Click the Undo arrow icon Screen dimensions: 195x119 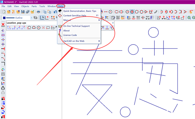tap(55, 12)
